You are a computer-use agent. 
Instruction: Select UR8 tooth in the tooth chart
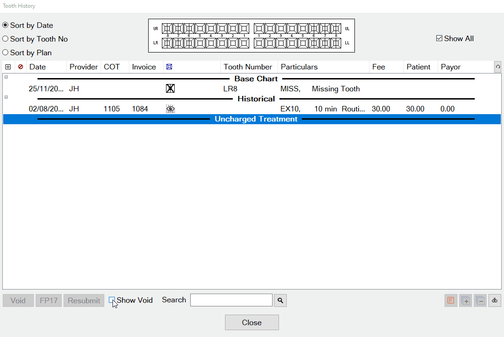[167, 28]
